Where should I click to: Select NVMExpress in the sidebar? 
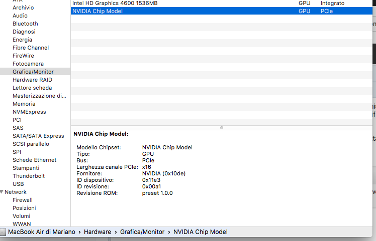29,112
